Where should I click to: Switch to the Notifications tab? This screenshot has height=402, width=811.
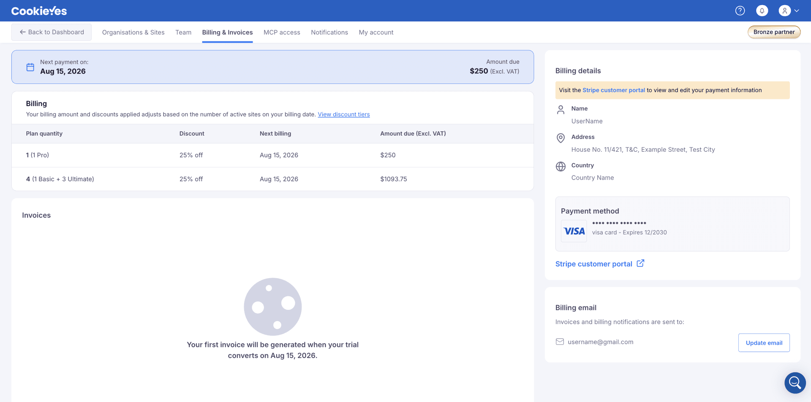click(x=329, y=33)
